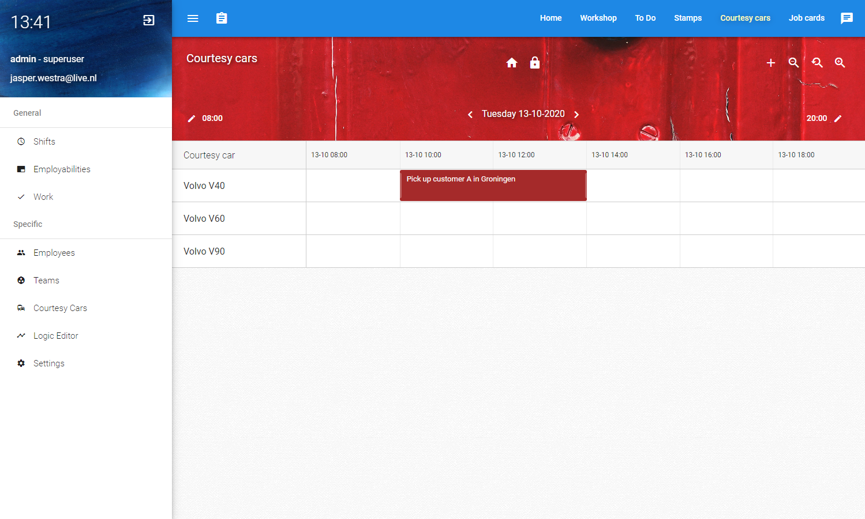
Task: Open the chat messages icon
Action: (847, 18)
